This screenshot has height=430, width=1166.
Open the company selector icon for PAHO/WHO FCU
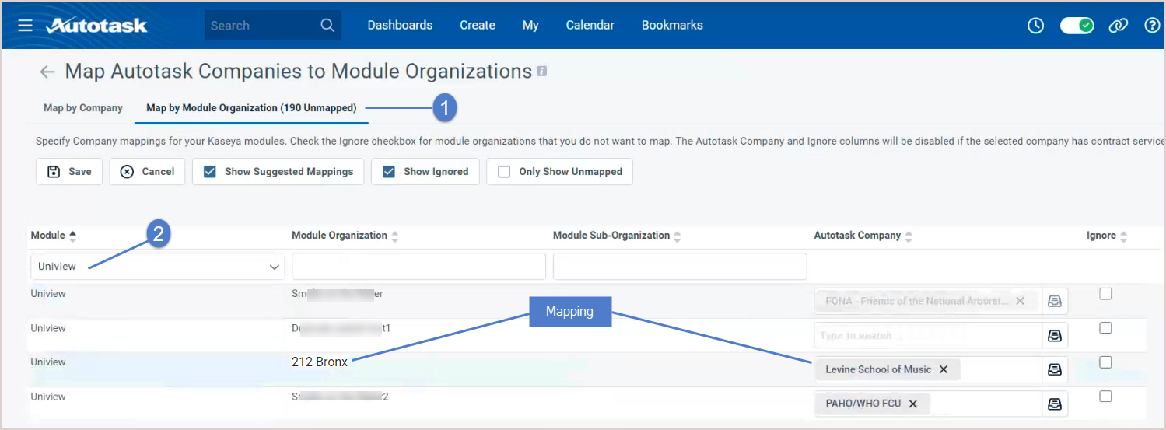(x=1055, y=404)
